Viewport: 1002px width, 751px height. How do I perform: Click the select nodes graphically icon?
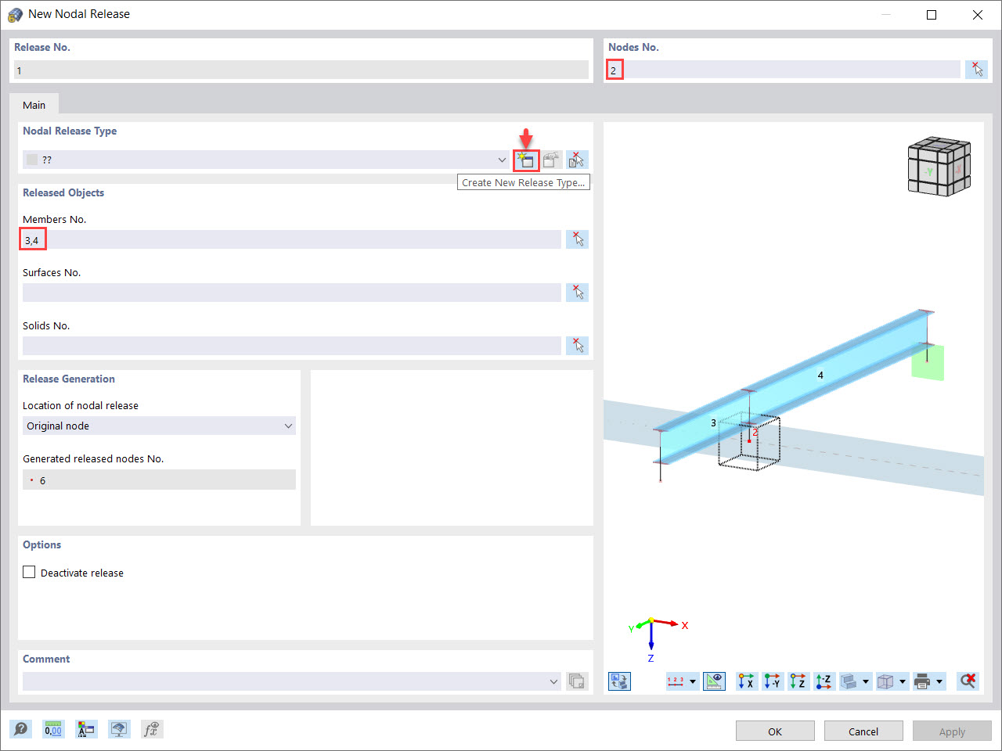[x=976, y=69]
